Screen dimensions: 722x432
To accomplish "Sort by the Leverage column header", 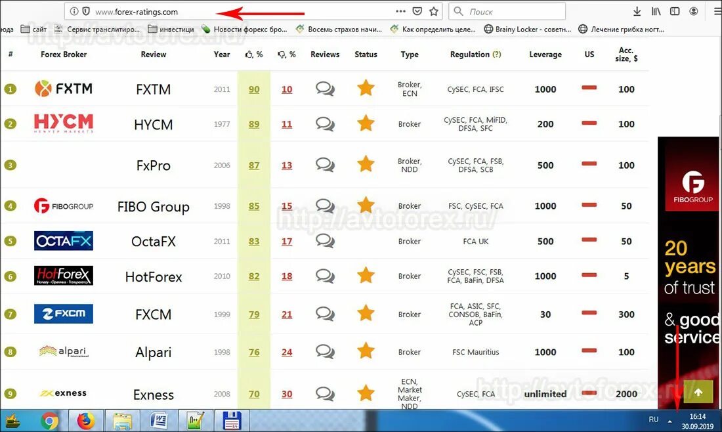I will click(545, 54).
